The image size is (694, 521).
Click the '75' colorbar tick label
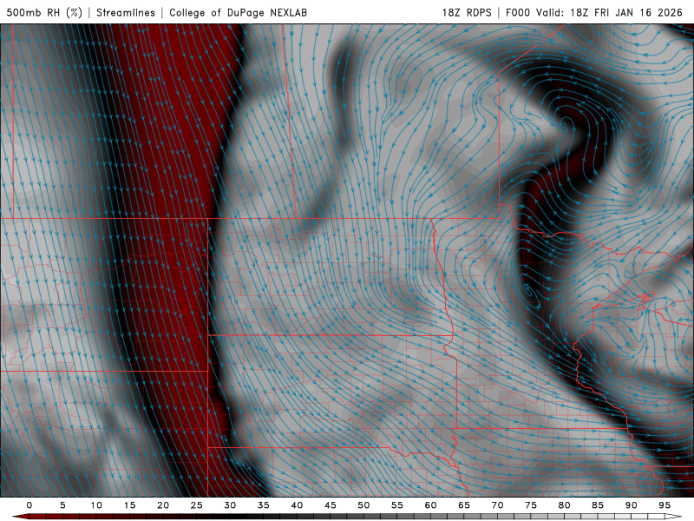tap(530, 505)
